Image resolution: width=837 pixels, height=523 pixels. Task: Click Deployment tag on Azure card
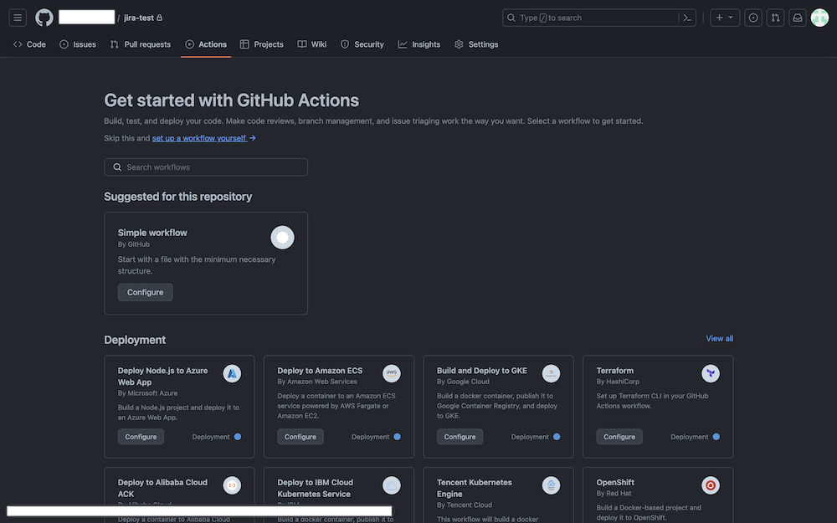coord(217,437)
